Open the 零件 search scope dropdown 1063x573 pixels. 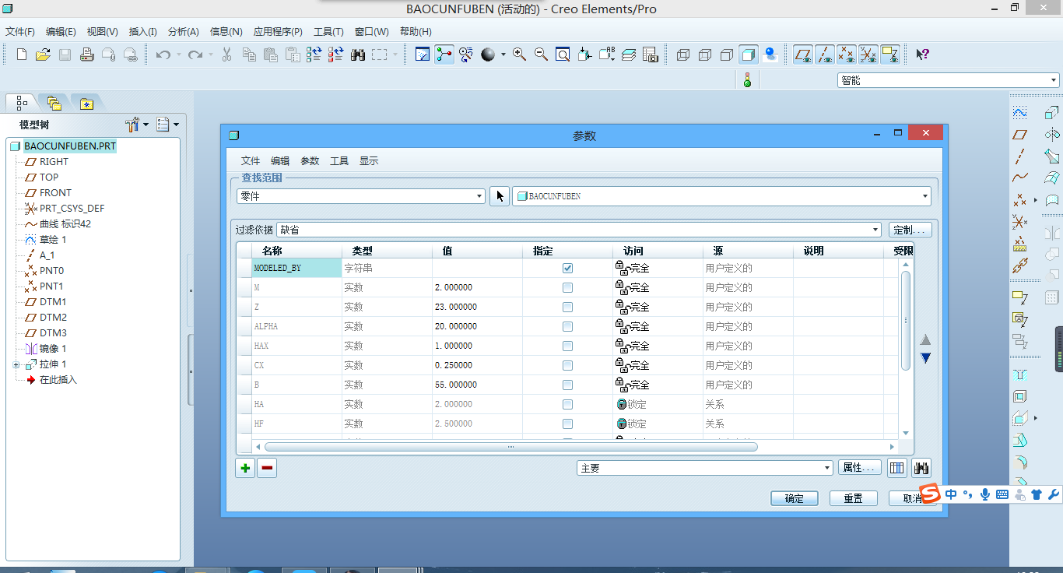479,196
